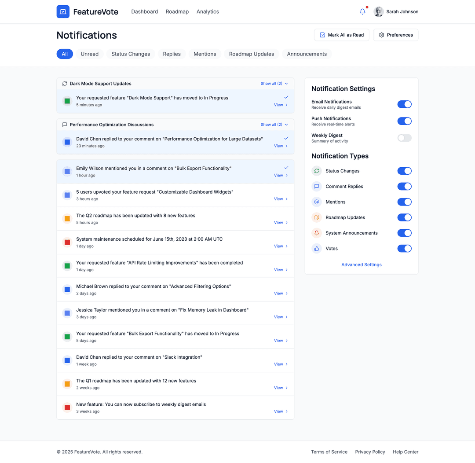Disable Email Notifications
Viewport: 475px width, 463px height.
coord(404,104)
